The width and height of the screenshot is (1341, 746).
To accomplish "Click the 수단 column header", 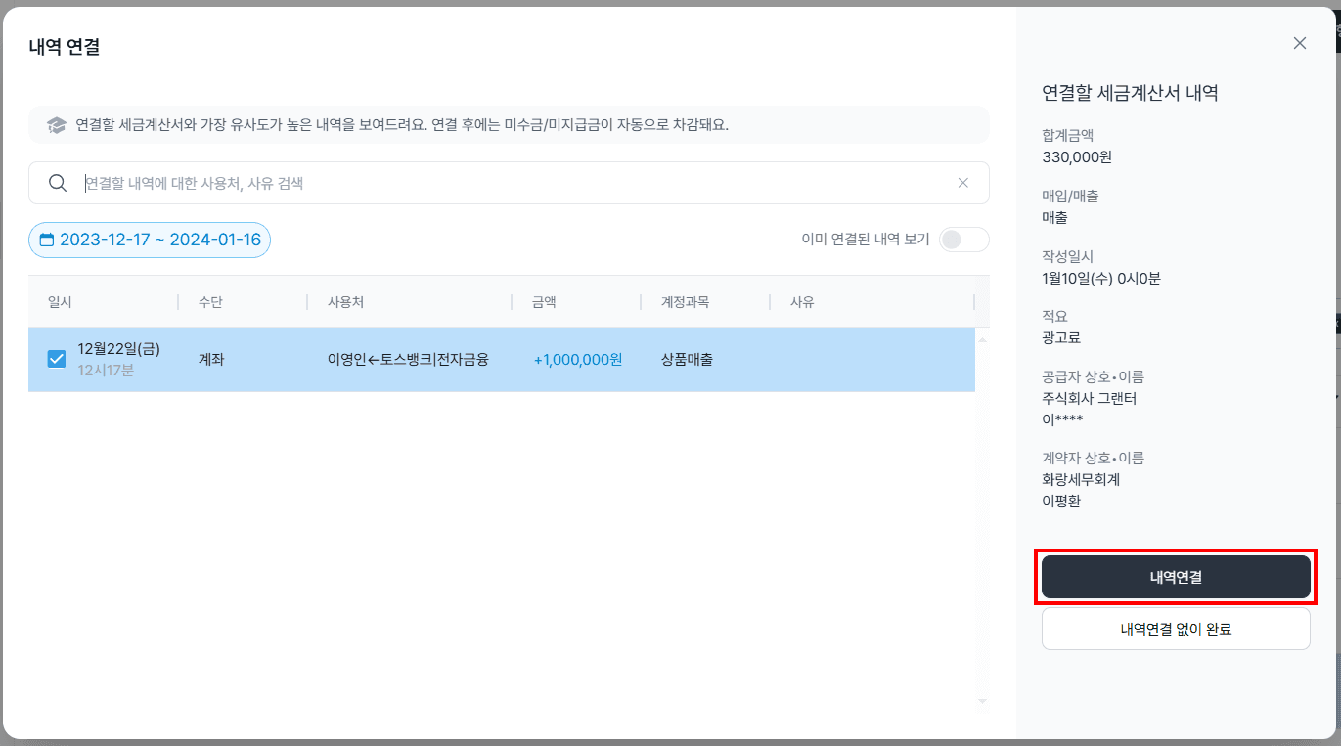I will coord(211,302).
